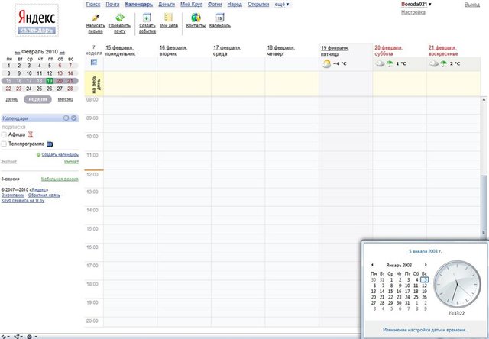Viewport: 489px width, 339px height.
Task: Open the Контакты icon
Action: [x=196, y=17]
